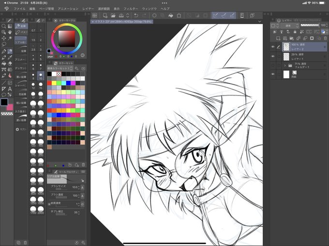Toggle the Lock layer icon
This screenshot has height=246, width=329.
point(295,32)
